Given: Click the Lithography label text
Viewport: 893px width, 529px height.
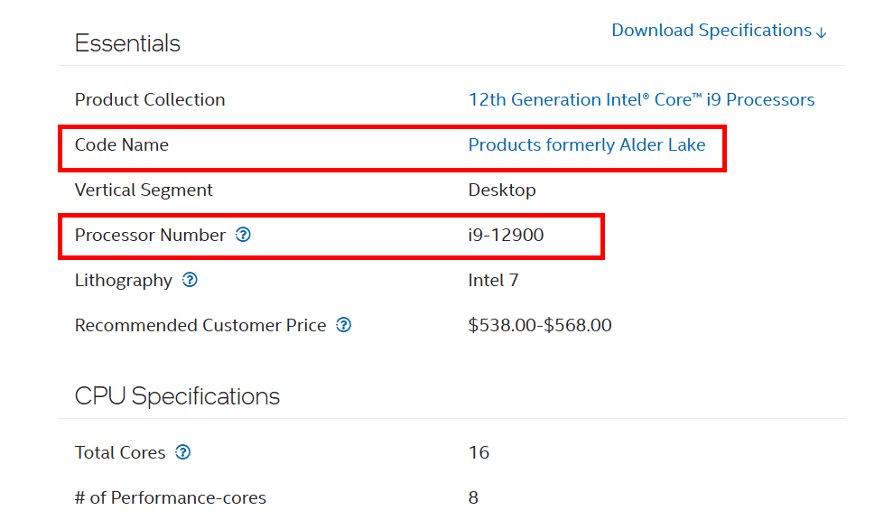Looking at the screenshot, I should click(123, 281).
